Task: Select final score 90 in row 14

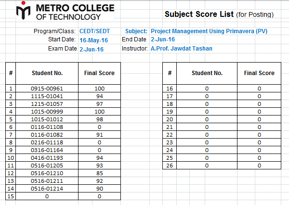Action: click(x=99, y=189)
